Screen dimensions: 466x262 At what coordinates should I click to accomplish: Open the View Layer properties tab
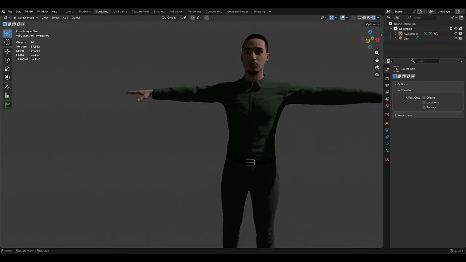(x=387, y=92)
